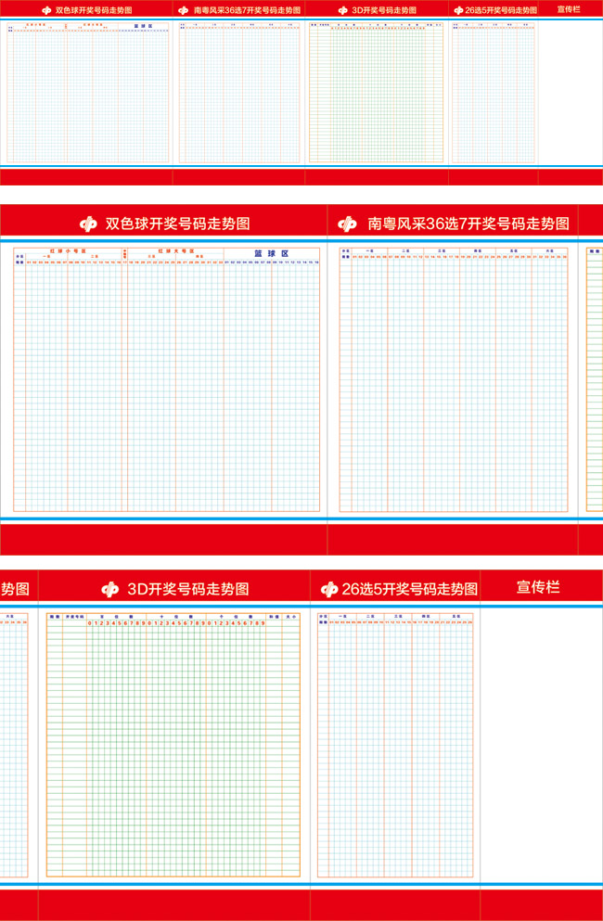The height and width of the screenshot is (921, 603).
Task: Select top-strip title 3D开奖号码走势图
Action: [x=384, y=10]
